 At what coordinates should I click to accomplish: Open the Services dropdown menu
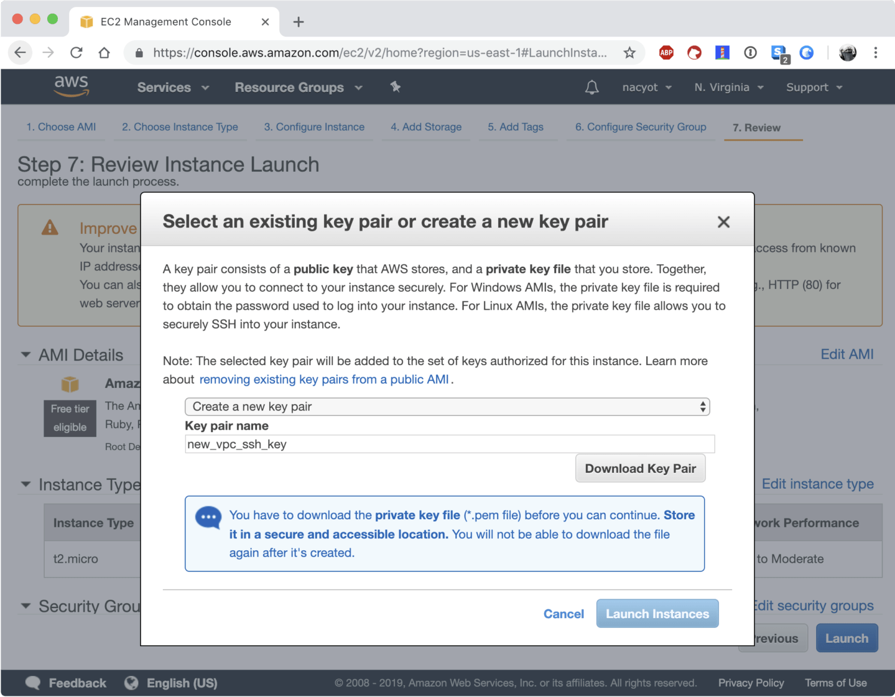click(173, 88)
